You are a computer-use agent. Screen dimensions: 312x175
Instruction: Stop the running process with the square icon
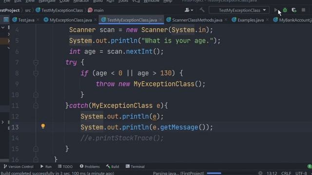[x=303, y=10]
